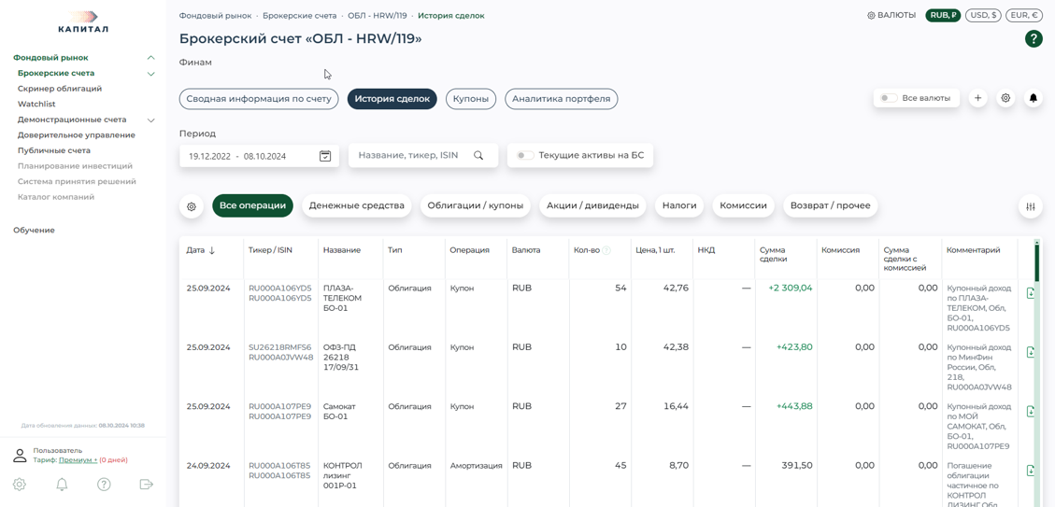This screenshot has height=507, width=1055.
Task: Filter by Все операции
Action: [x=253, y=205]
